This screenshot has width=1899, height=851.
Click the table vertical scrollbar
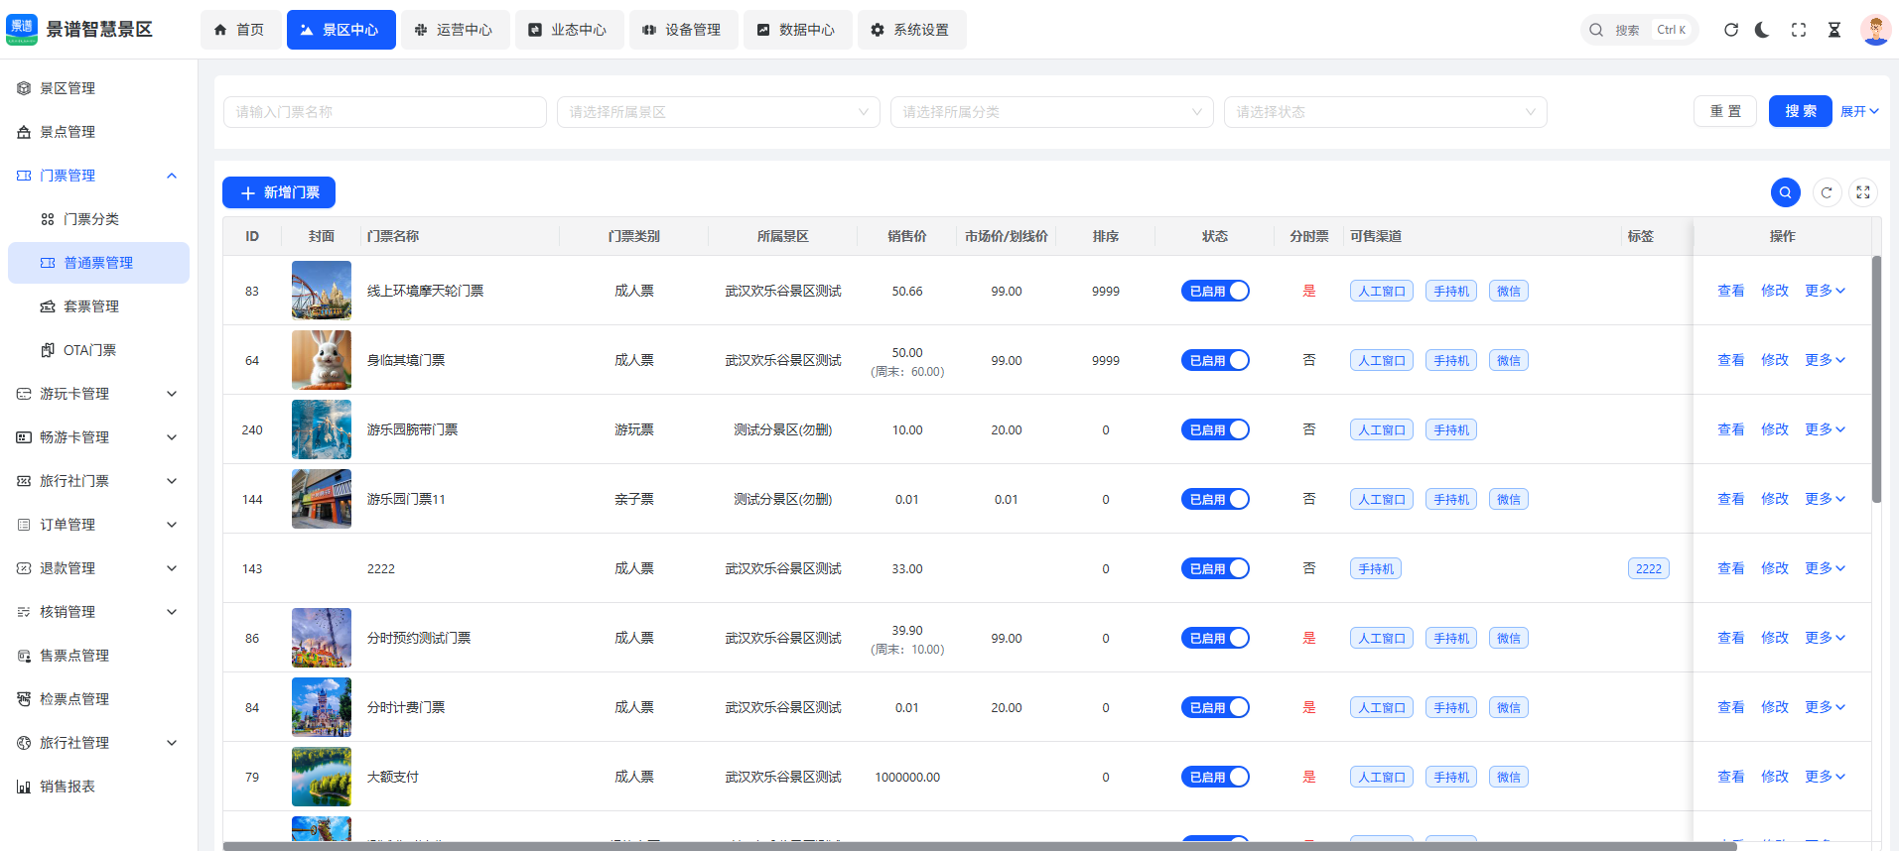pos(1876,380)
